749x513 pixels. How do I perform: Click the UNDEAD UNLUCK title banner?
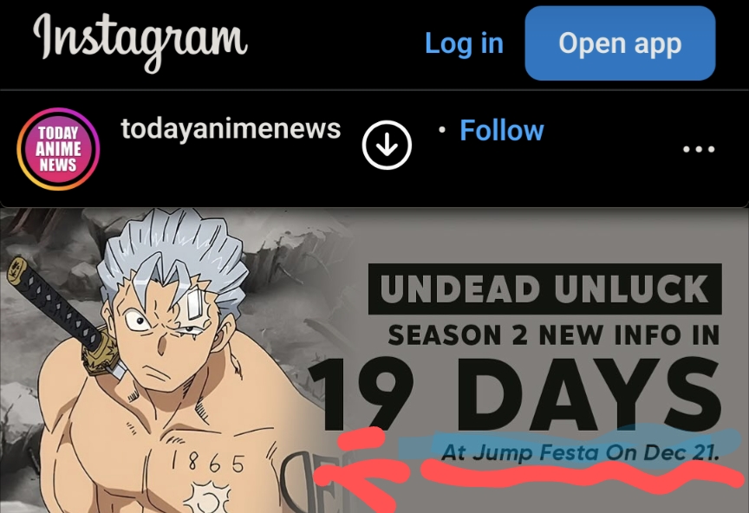[544, 289]
